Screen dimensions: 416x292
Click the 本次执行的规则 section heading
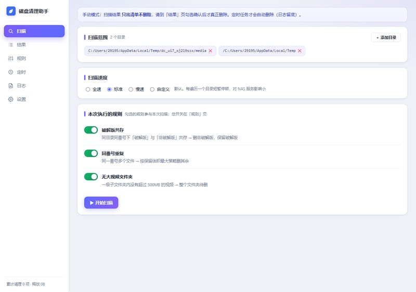[x=105, y=114]
